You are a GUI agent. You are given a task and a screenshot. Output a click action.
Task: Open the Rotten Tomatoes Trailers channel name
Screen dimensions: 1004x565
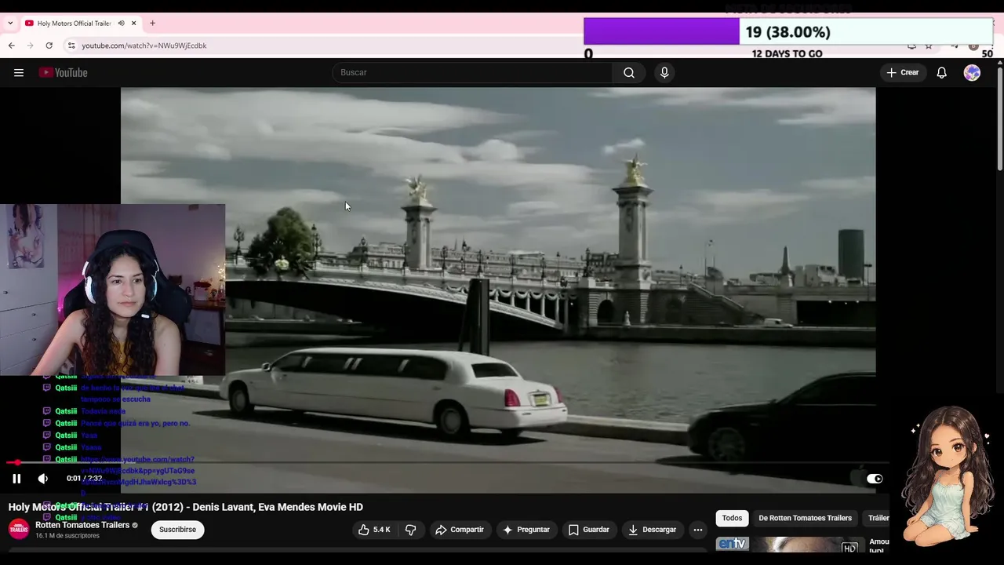tap(82, 525)
